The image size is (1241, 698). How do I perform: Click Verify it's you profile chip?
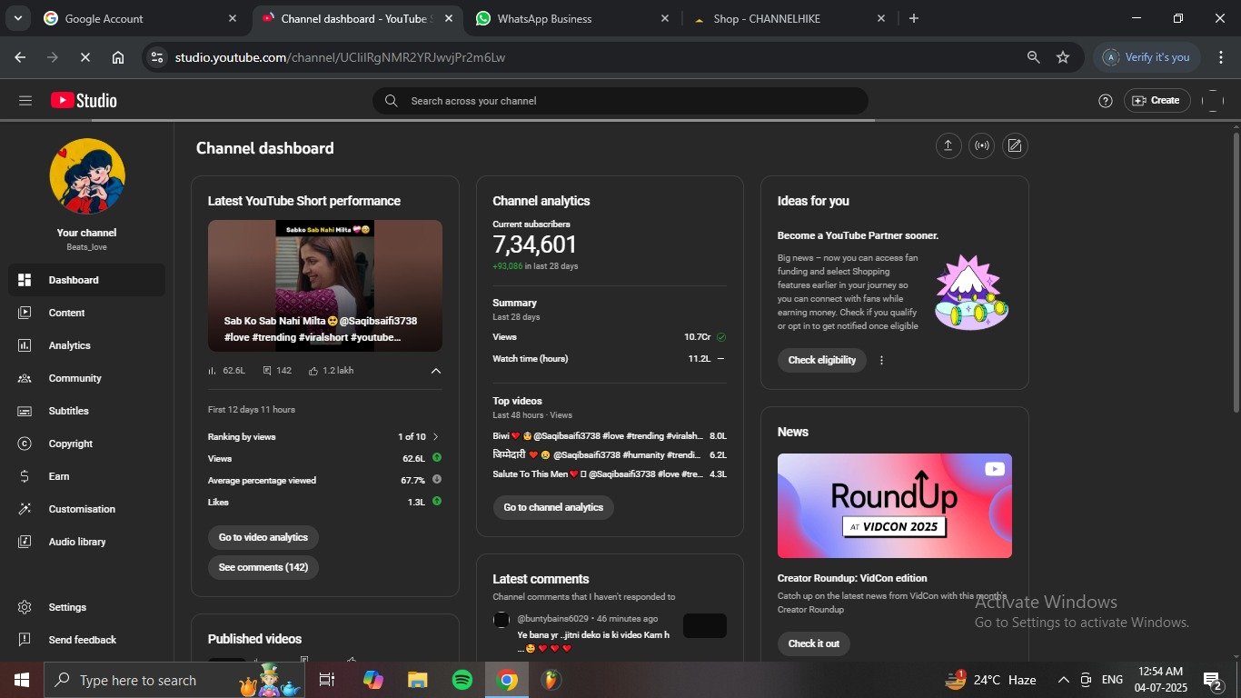click(1147, 57)
